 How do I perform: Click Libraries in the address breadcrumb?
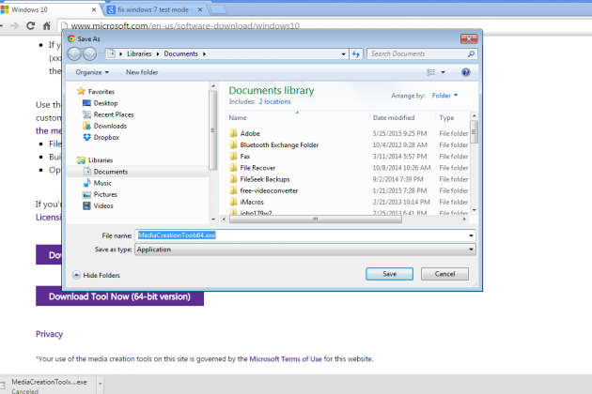click(x=139, y=53)
